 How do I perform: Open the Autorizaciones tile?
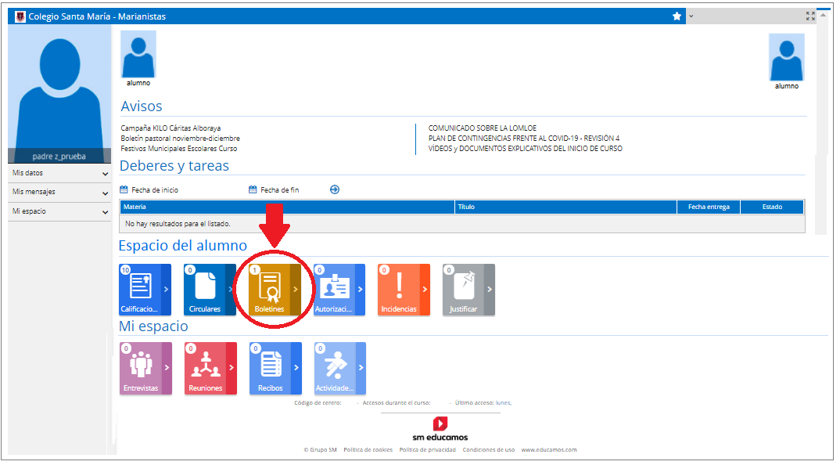[334, 290]
